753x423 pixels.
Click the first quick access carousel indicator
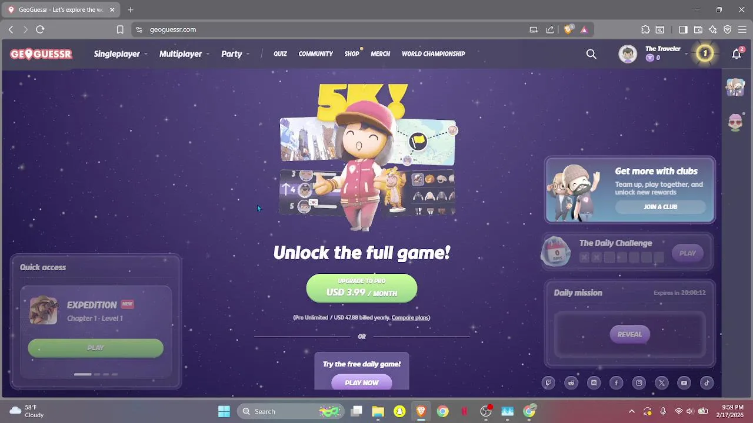pyautogui.click(x=82, y=374)
